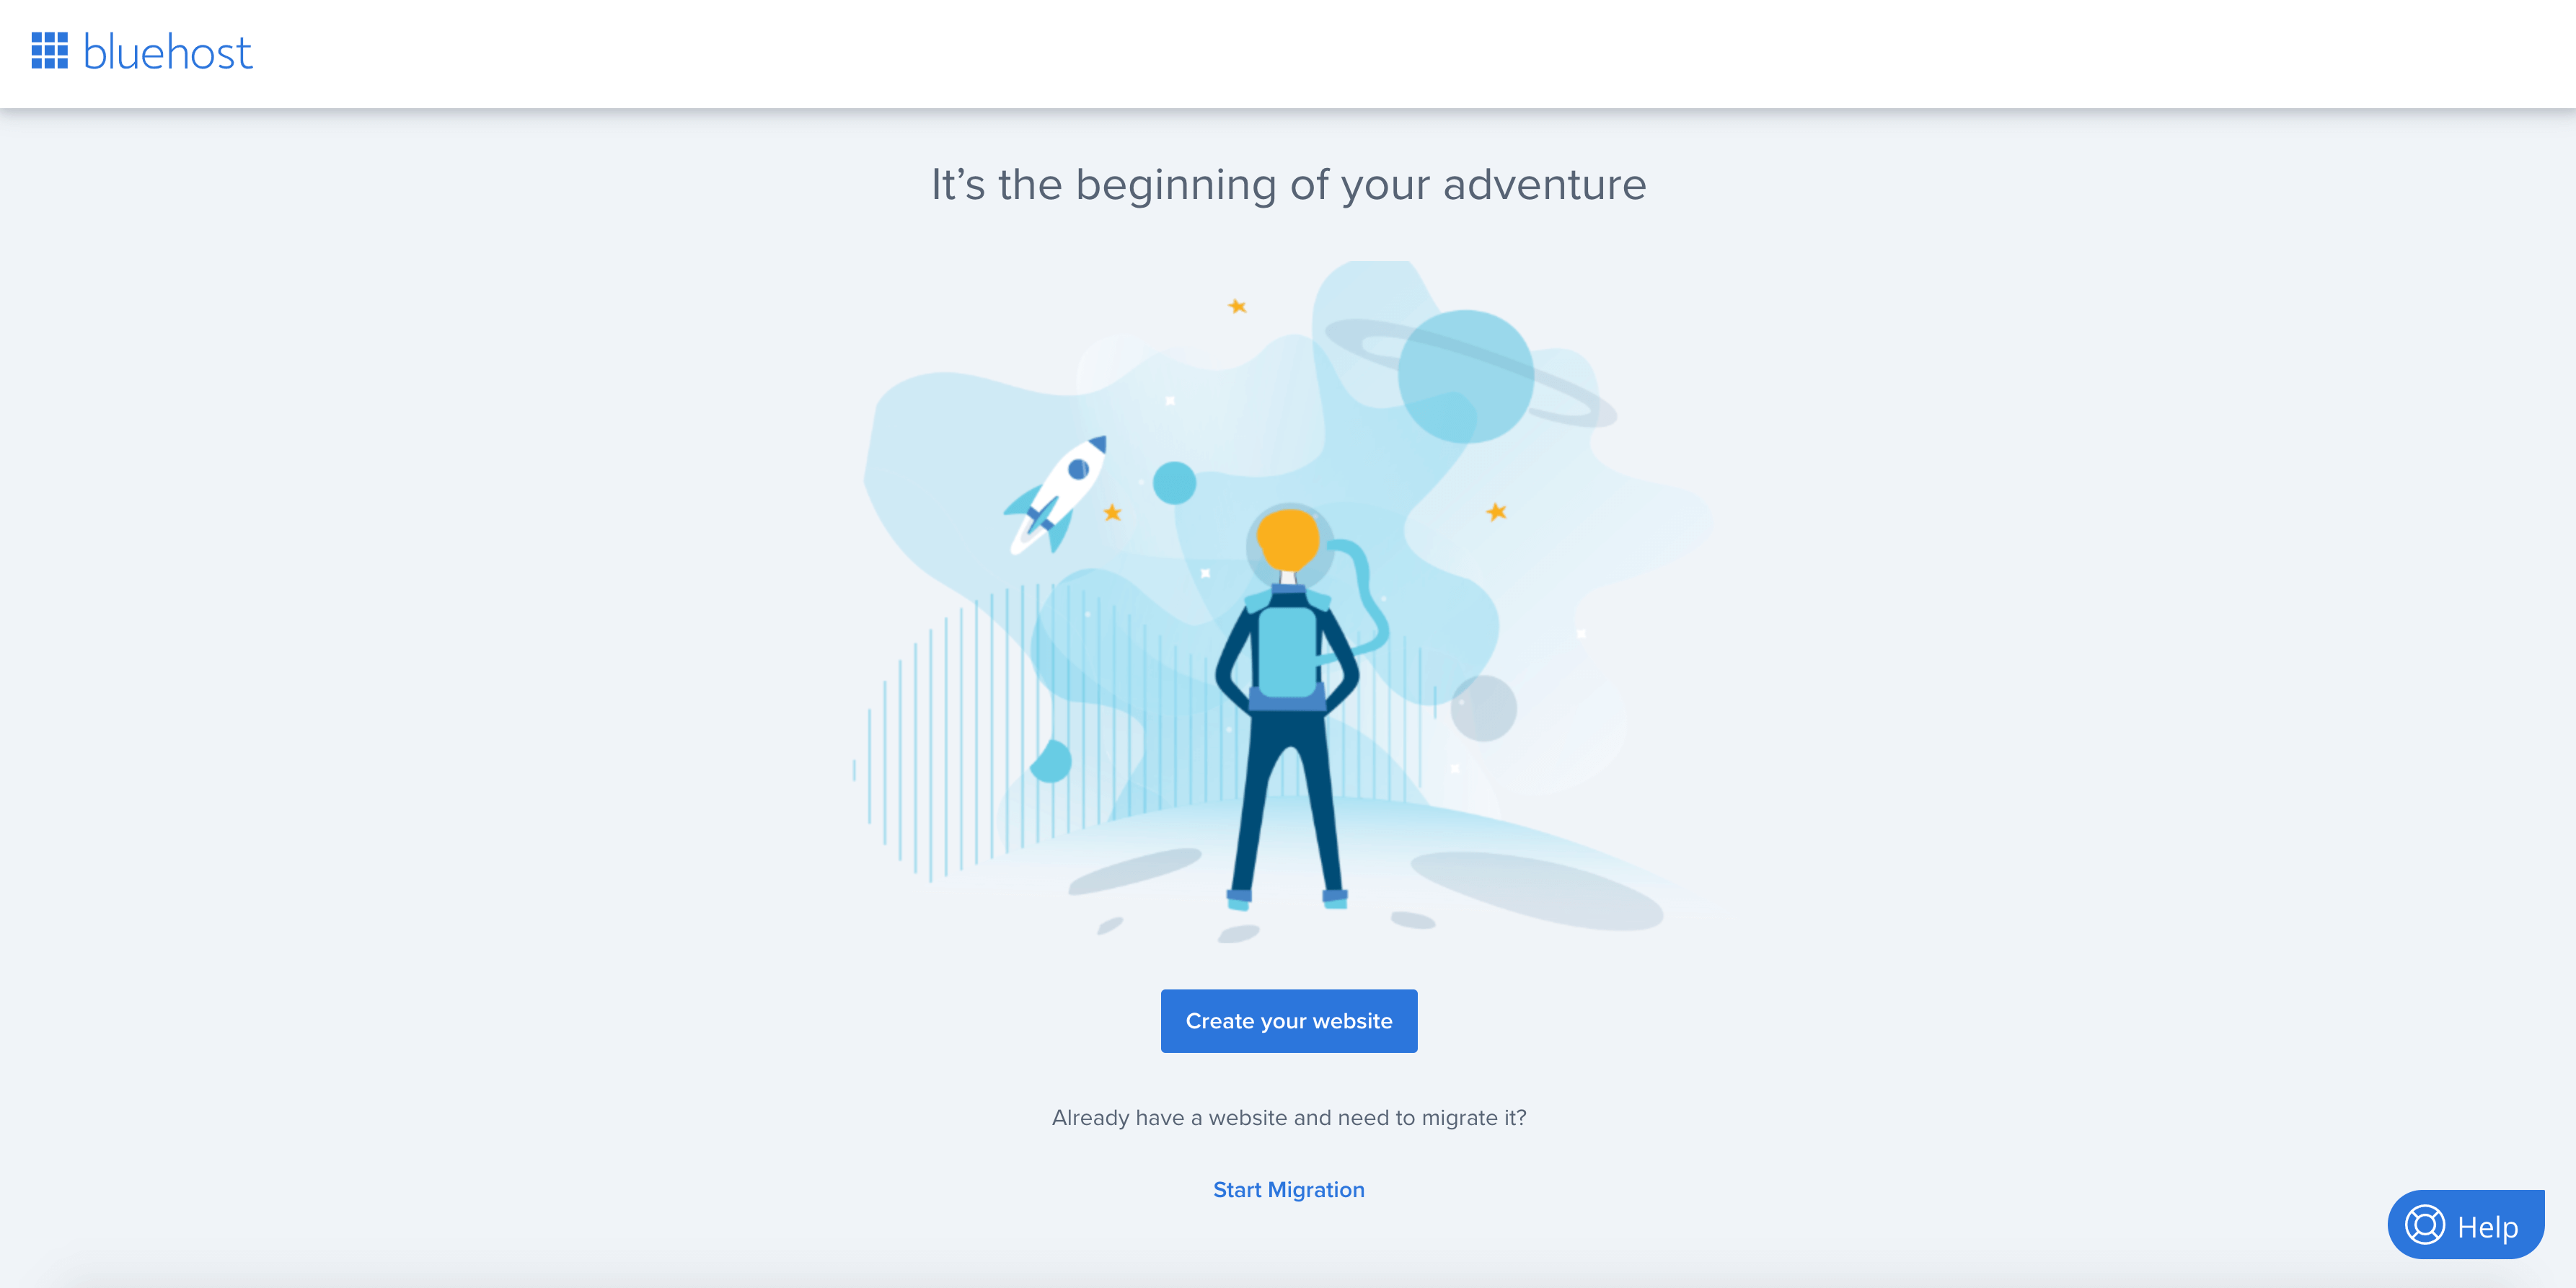Image resolution: width=2576 pixels, height=1288 pixels.
Task: Click the astronaut's light blue backpack
Action: point(1287,653)
